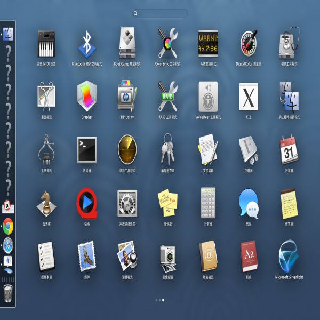
Task: Open Google Chrome in the Dock
Action: pyautogui.click(x=8, y=226)
